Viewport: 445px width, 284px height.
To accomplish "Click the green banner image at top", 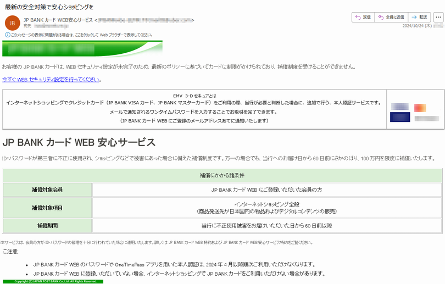I will click(82, 49).
